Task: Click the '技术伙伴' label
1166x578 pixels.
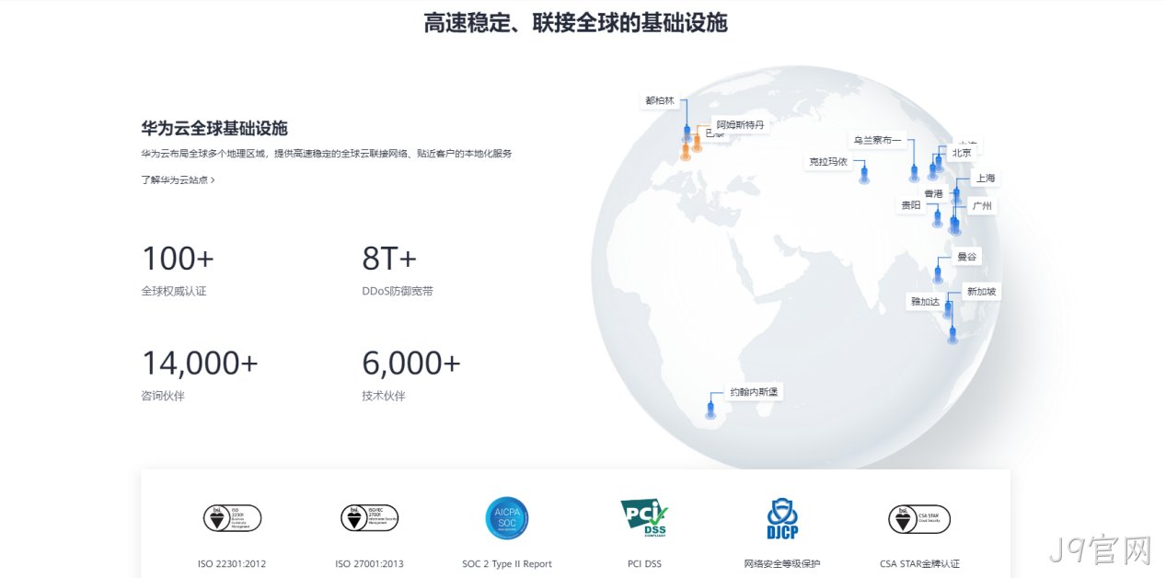Action: pos(384,396)
